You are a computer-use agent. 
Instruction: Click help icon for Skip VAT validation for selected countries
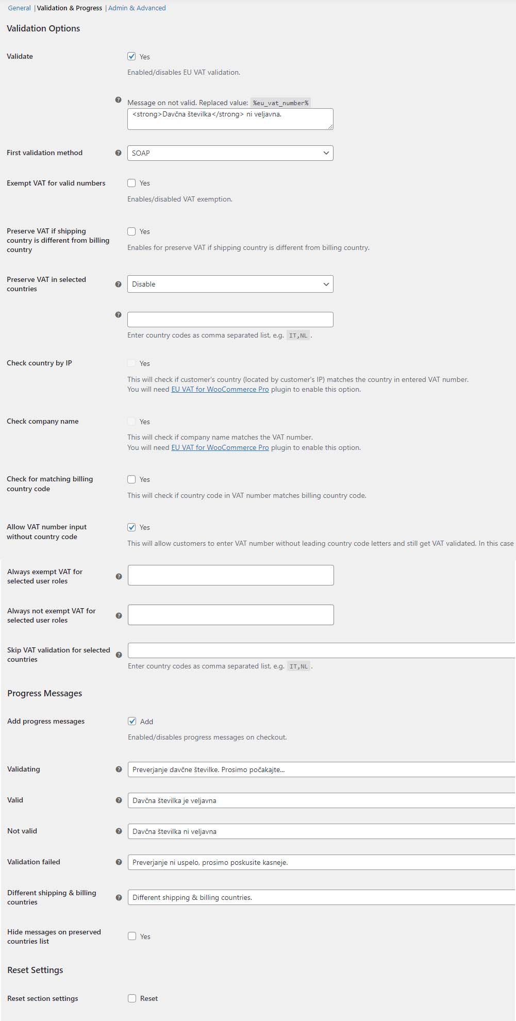coord(119,655)
